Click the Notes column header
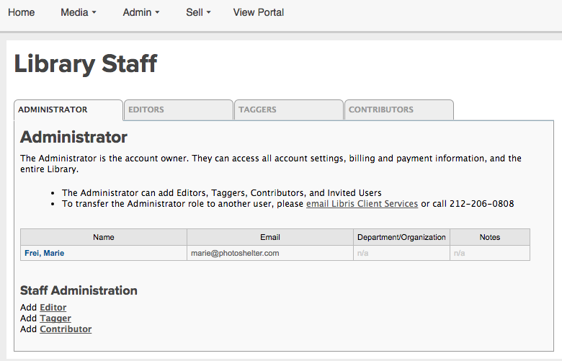Viewport: 562px width, 361px height. tap(490, 237)
